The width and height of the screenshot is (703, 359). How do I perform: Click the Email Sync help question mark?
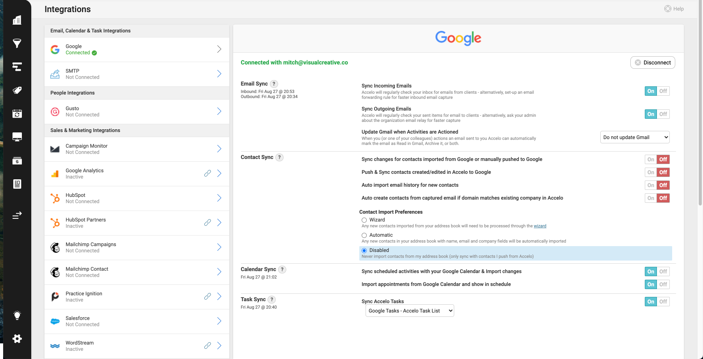click(x=274, y=84)
